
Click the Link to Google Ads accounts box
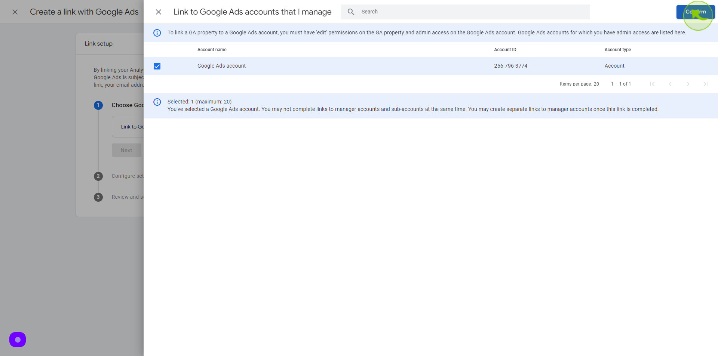pos(128,127)
